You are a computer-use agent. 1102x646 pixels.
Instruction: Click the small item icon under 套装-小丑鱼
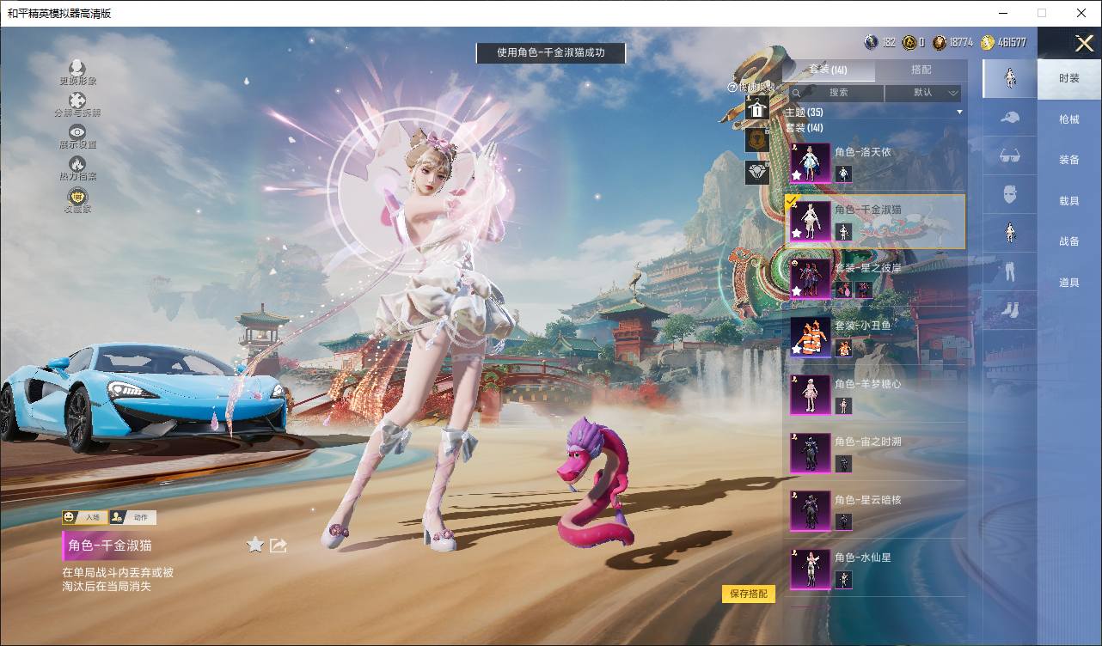pyautogui.click(x=843, y=348)
